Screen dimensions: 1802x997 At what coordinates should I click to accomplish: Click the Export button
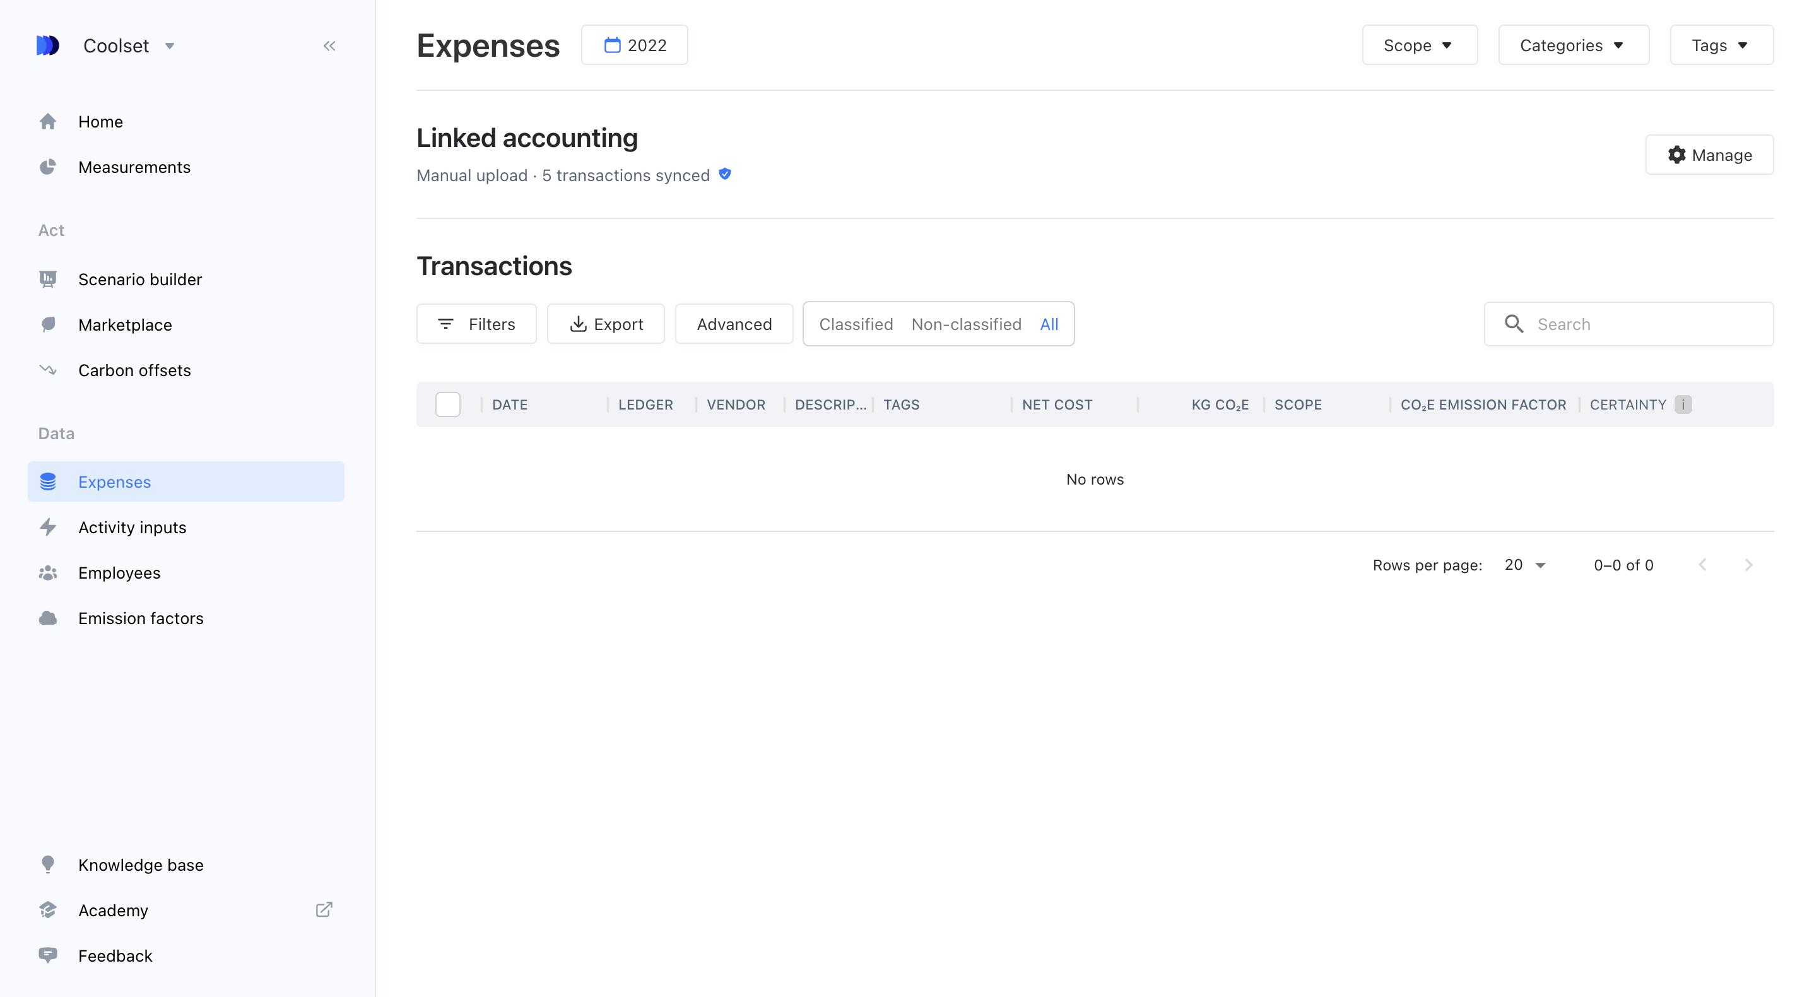(x=605, y=324)
